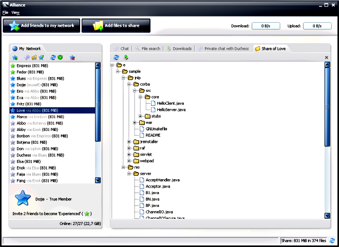Click Add files to share button

[x=116, y=26]
